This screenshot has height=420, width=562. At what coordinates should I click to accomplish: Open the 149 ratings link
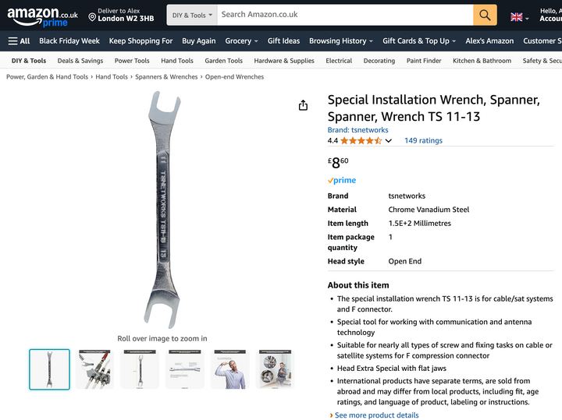(x=423, y=141)
